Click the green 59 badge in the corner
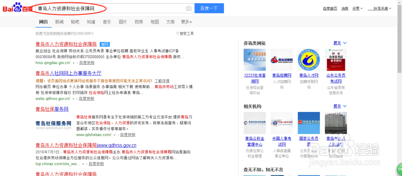Image resolution: width=402 pixels, height=176 pixels. (400, 169)
